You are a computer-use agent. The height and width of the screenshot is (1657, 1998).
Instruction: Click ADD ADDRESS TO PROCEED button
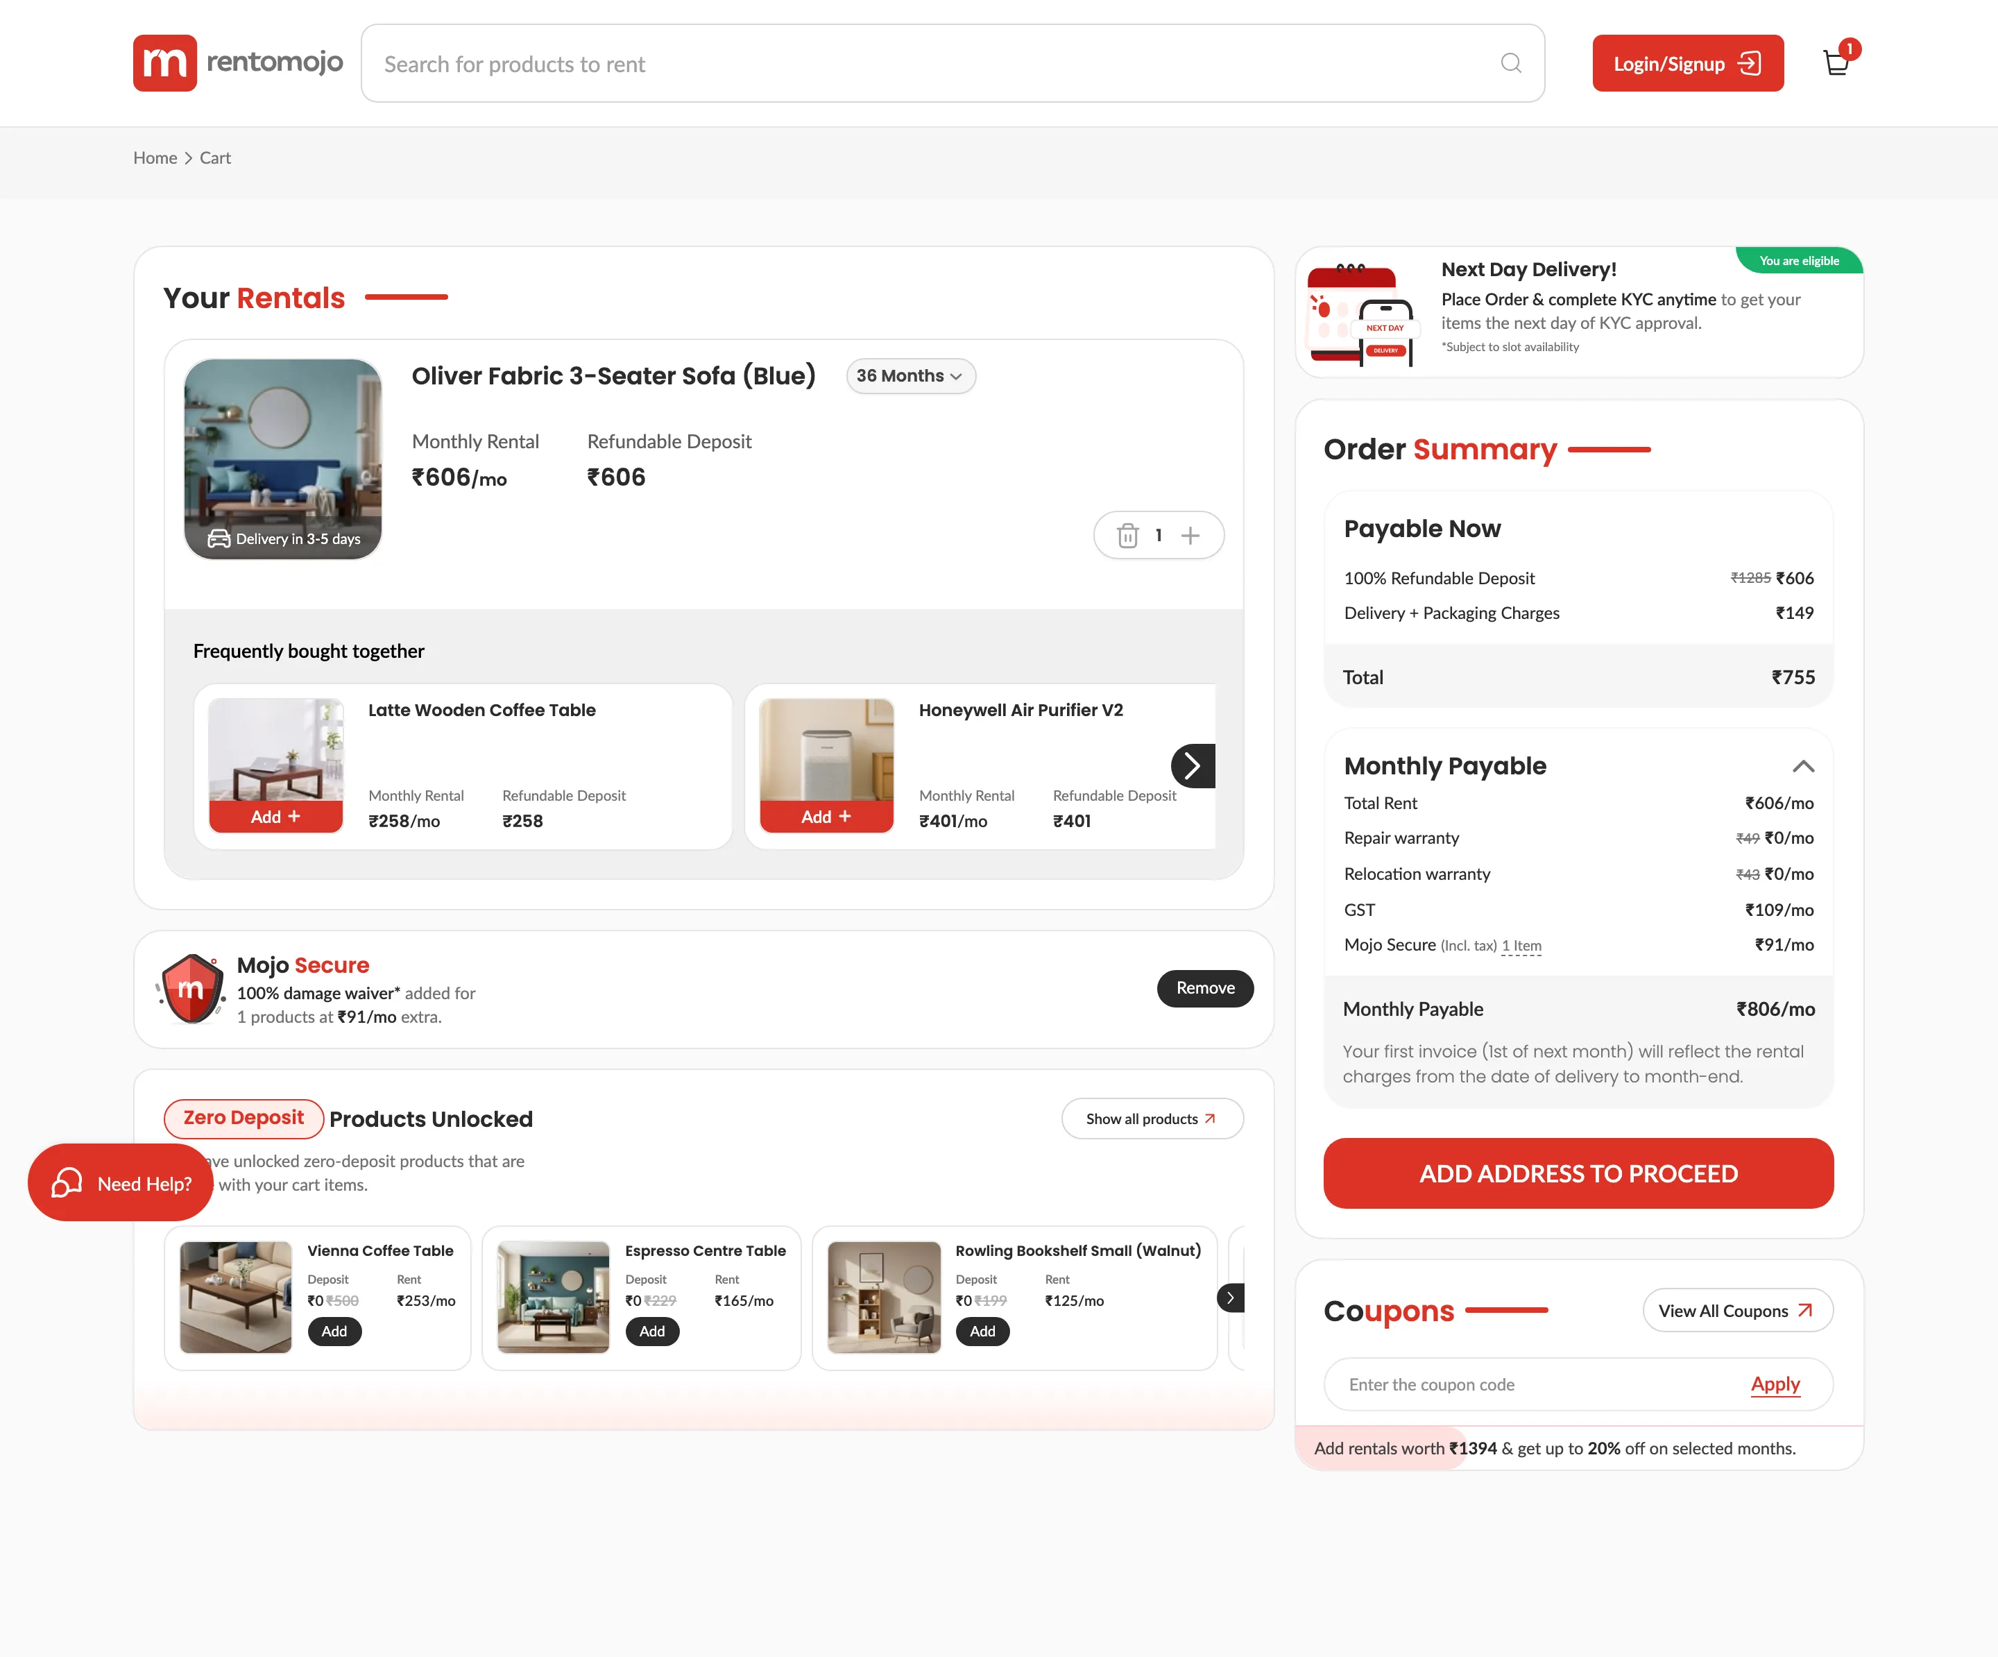click(1578, 1173)
